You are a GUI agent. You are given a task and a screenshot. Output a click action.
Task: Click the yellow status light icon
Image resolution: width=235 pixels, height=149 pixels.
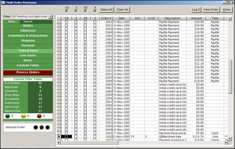click(x=23, y=116)
